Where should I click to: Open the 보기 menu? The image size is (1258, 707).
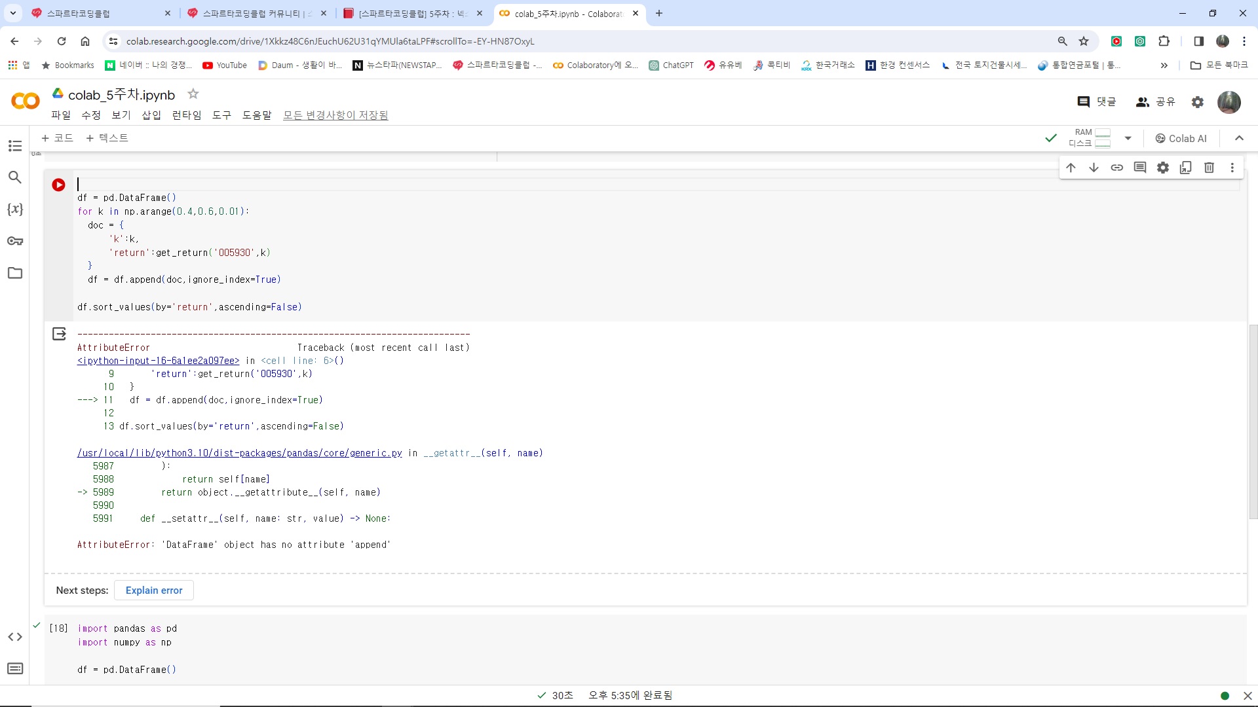tap(121, 115)
